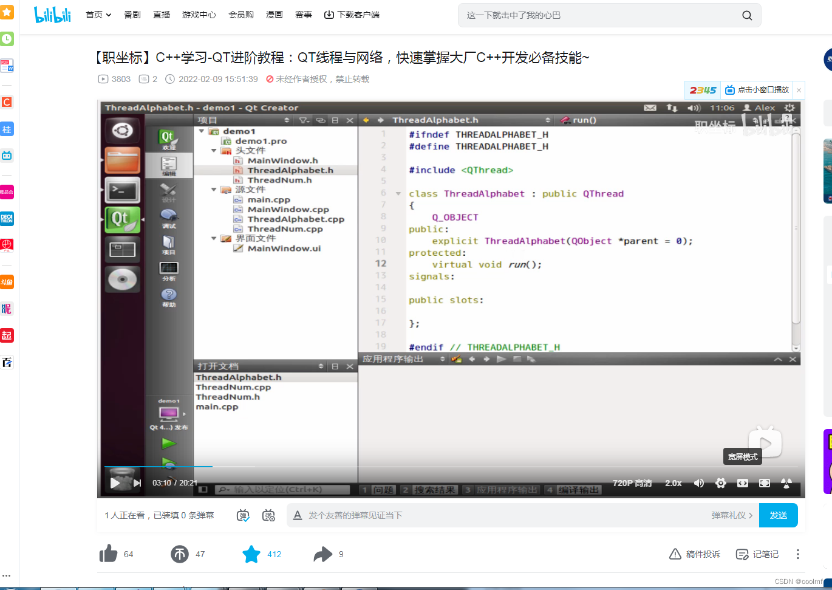Open 番剧 navigation item
This screenshot has width=832, height=590.
pos(132,15)
